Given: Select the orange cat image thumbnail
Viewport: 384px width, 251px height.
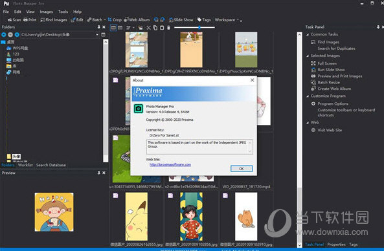Looking at the screenshot, I should point(246,216).
